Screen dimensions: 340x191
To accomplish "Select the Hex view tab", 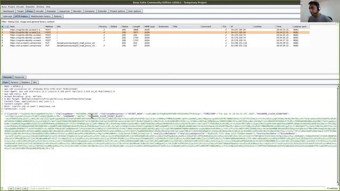I will pyautogui.click(x=35, y=82).
